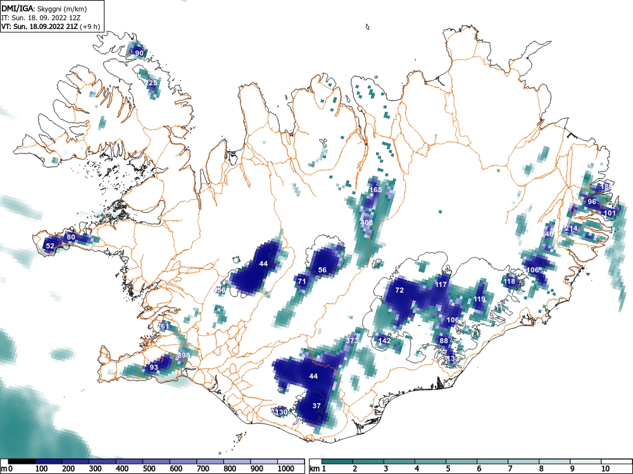Click the '189' label at the east coast
Viewport: 633px width, 474px height.
[x=607, y=186]
